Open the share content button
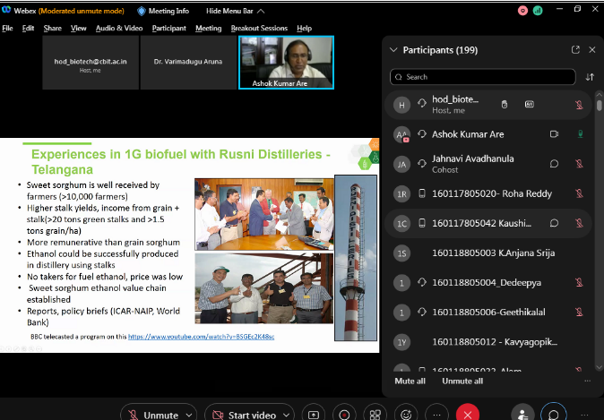 click(314, 415)
